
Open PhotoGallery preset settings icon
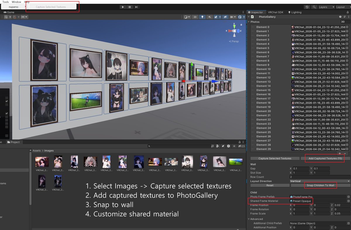pyautogui.click(x=344, y=17)
